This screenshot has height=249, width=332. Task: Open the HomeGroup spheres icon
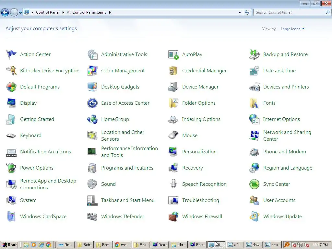(x=92, y=119)
